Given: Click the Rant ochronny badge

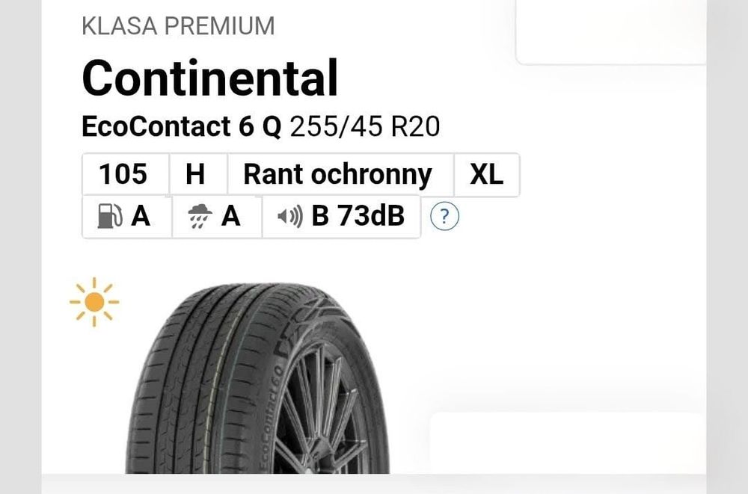Looking at the screenshot, I should click(338, 175).
